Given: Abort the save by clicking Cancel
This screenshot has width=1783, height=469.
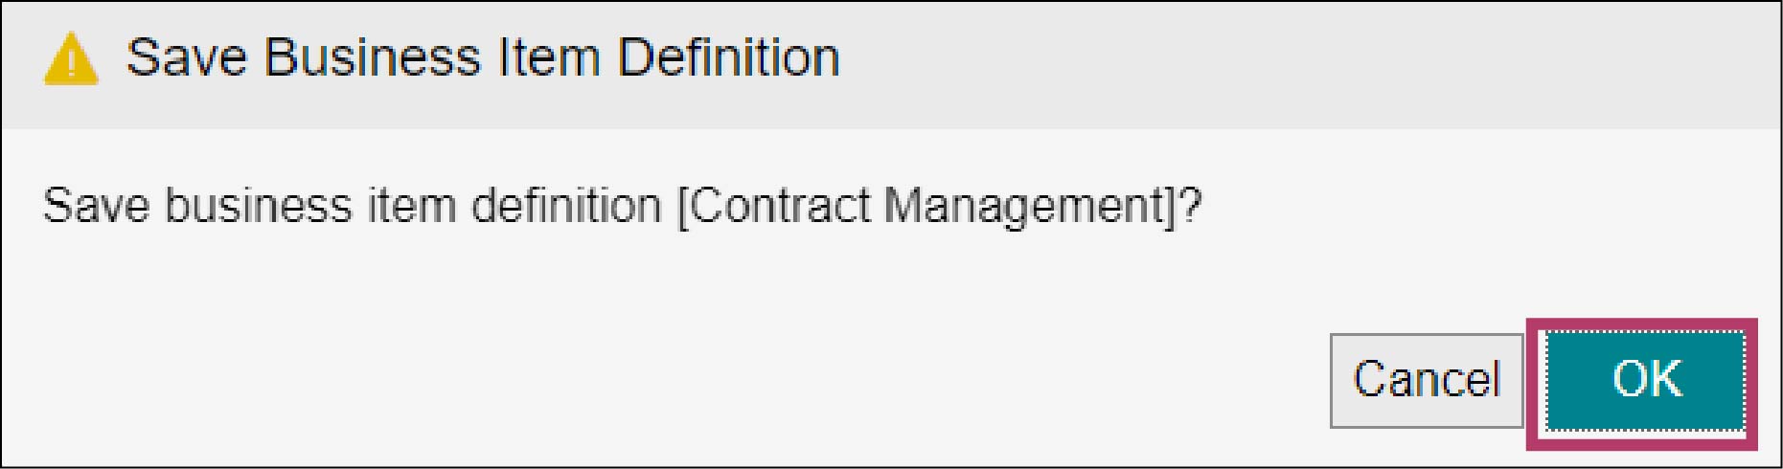Looking at the screenshot, I should coord(1426,380).
